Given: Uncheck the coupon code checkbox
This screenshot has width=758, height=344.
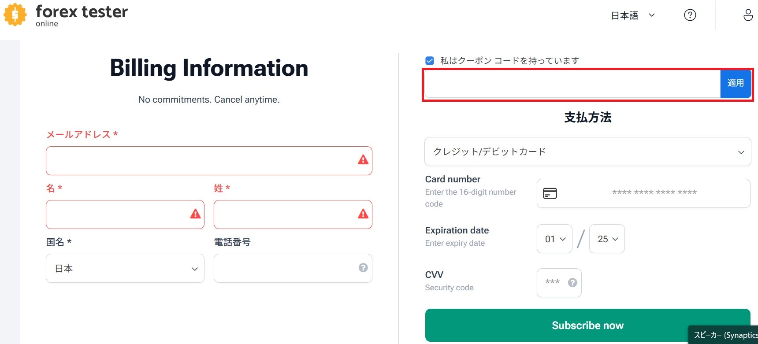Looking at the screenshot, I should pos(430,61).
